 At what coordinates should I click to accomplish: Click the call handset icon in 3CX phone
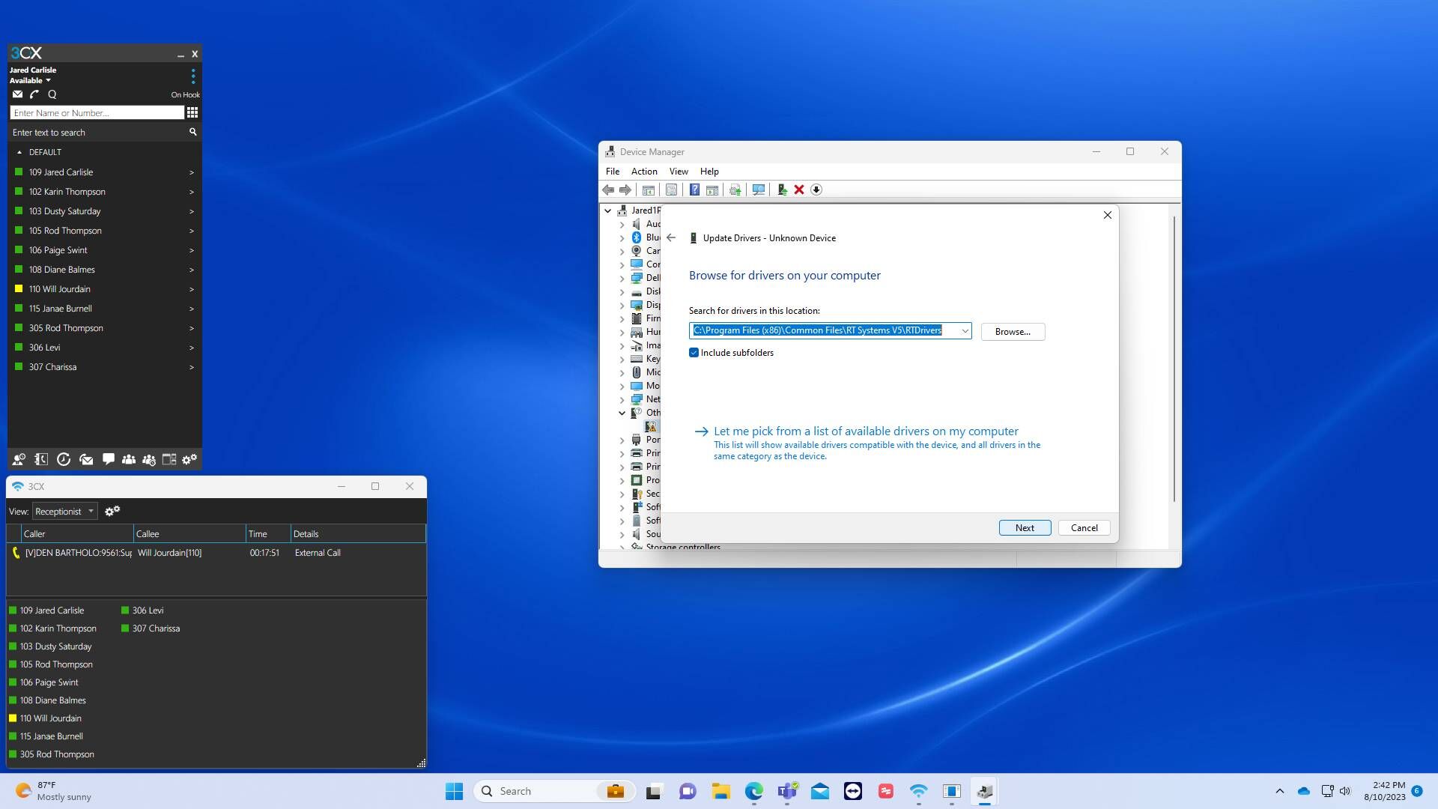34,94
